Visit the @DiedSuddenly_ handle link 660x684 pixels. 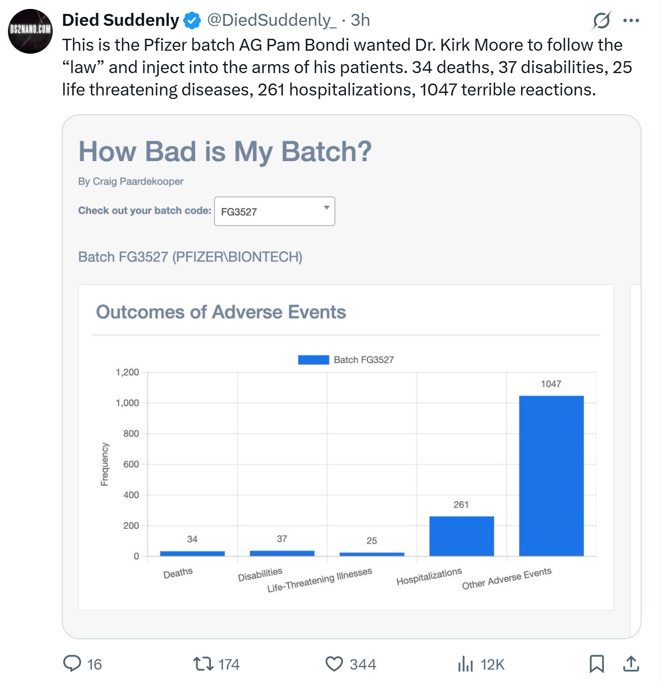[272, 20]
